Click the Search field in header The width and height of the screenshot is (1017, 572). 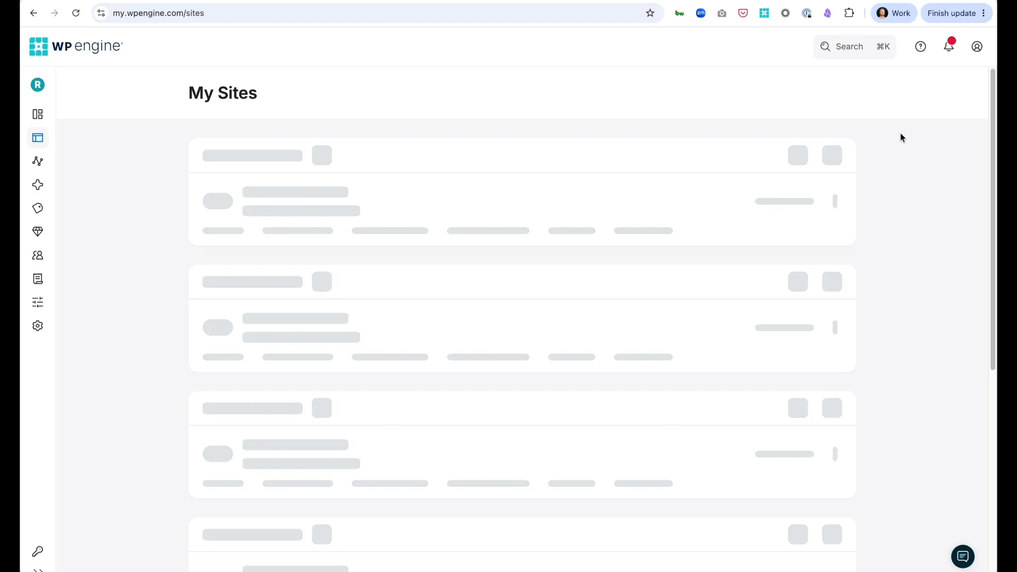click(855, 47)
